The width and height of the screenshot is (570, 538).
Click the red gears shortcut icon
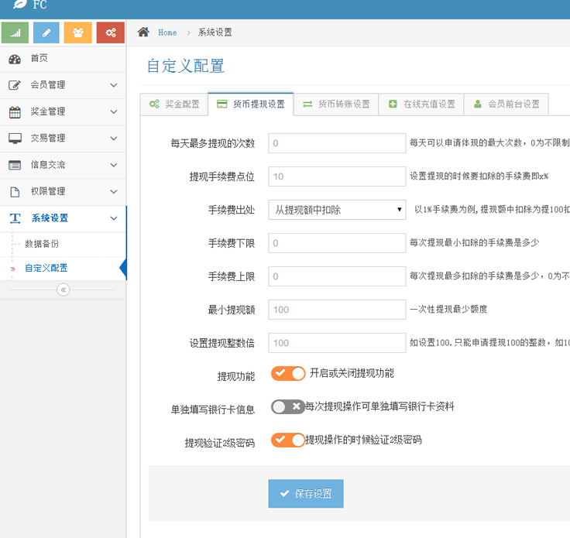tap(111, 33)
